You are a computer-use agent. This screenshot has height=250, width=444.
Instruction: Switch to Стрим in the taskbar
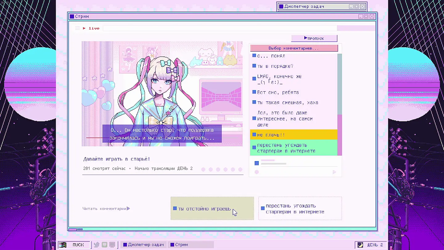(x=191, y=245)
